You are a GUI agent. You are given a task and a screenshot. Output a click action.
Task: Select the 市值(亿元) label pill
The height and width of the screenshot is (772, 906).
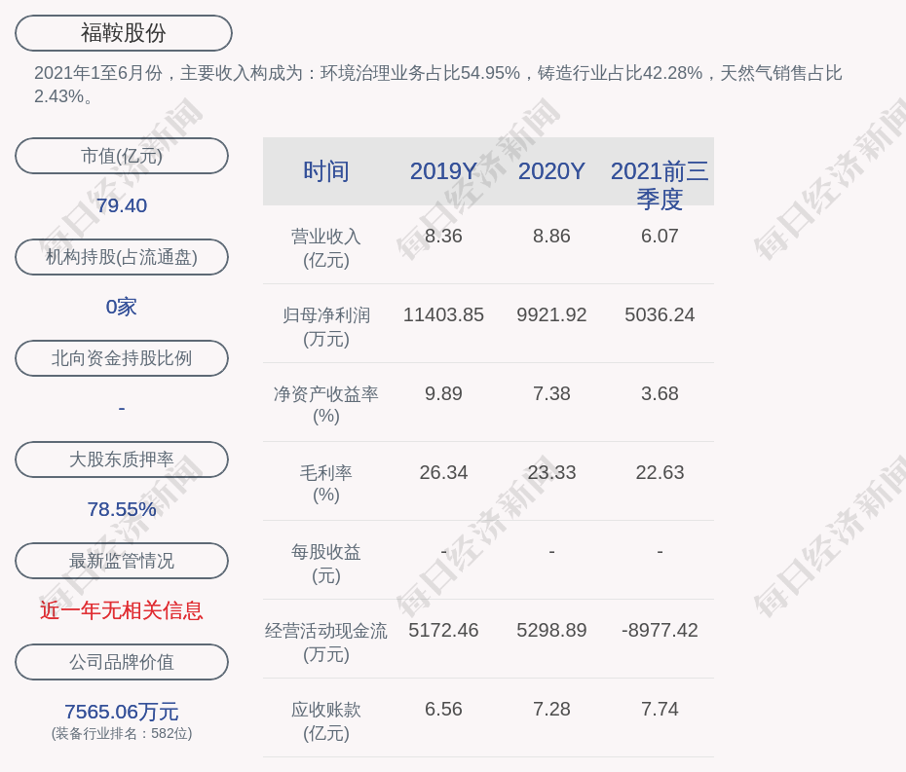tap(122, 156)
